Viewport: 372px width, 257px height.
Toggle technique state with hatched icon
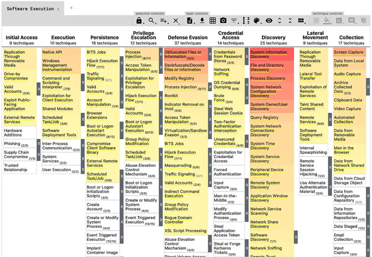(x=316, y=21)
